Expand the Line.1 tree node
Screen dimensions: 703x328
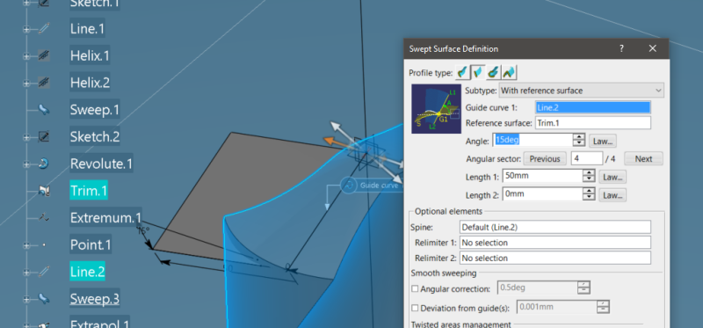[26, 29]
